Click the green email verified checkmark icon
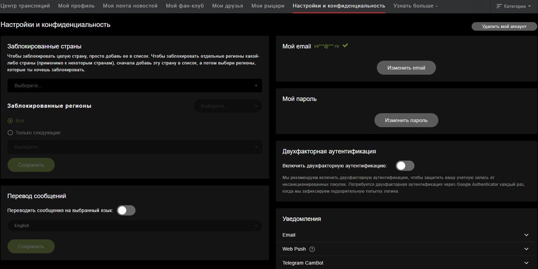The width and height of the screenshot is (538, 269). pyautogui.click(x=345, y=46)
